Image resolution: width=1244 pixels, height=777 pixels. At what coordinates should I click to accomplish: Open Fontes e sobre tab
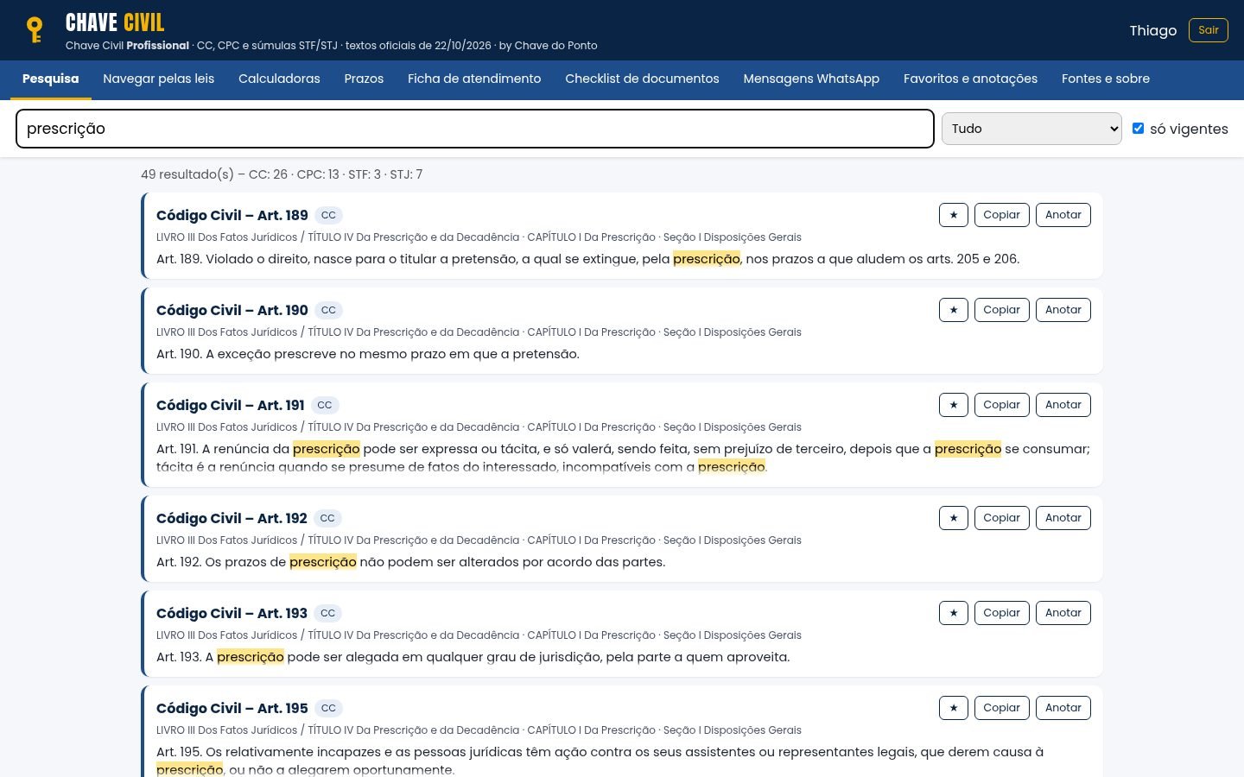coord(1106,79)
